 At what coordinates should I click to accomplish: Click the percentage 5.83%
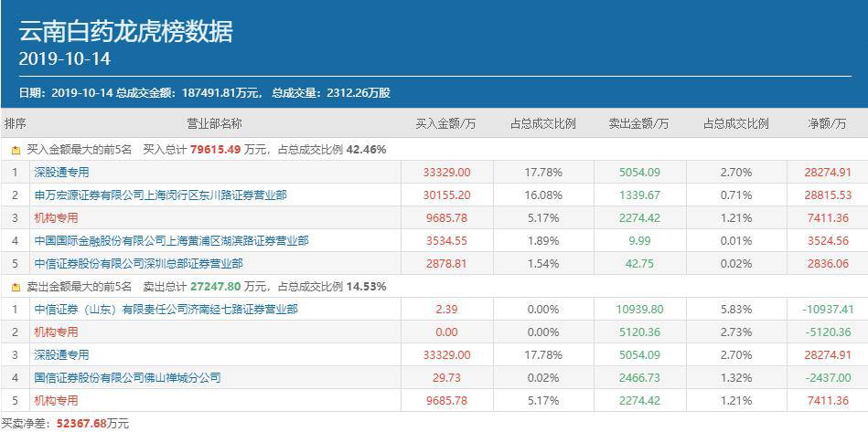click(736, 310)
